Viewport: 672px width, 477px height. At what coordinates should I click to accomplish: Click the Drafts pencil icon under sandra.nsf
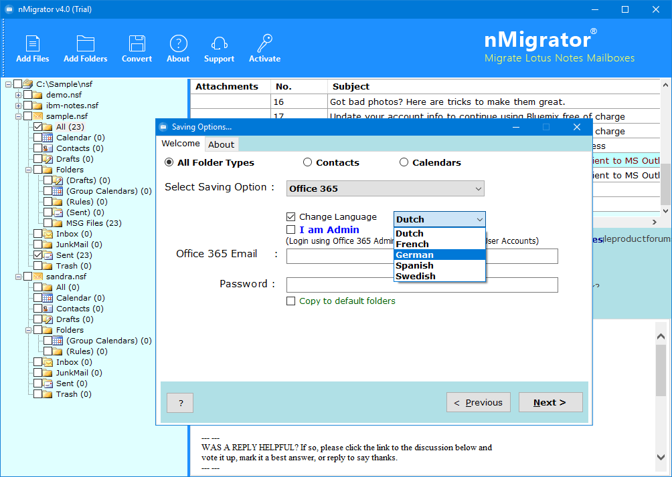(48, 319)
